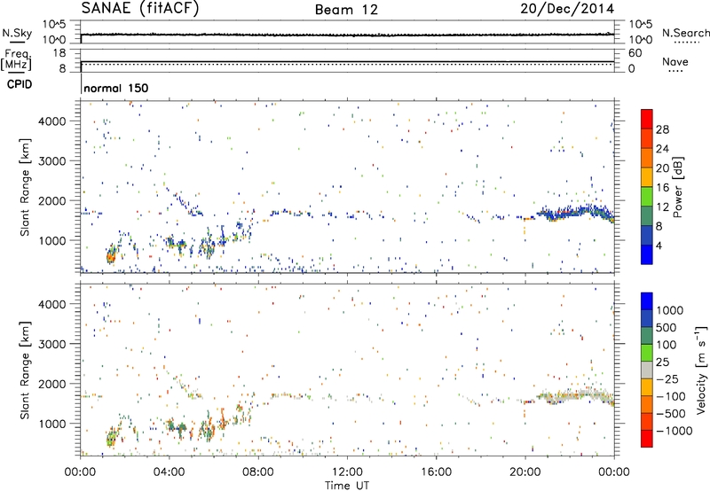The width and height of the screenshot is (710, 491).
Task: Click the '04:00' time axis tick label
Action: [x=169, y=472]
